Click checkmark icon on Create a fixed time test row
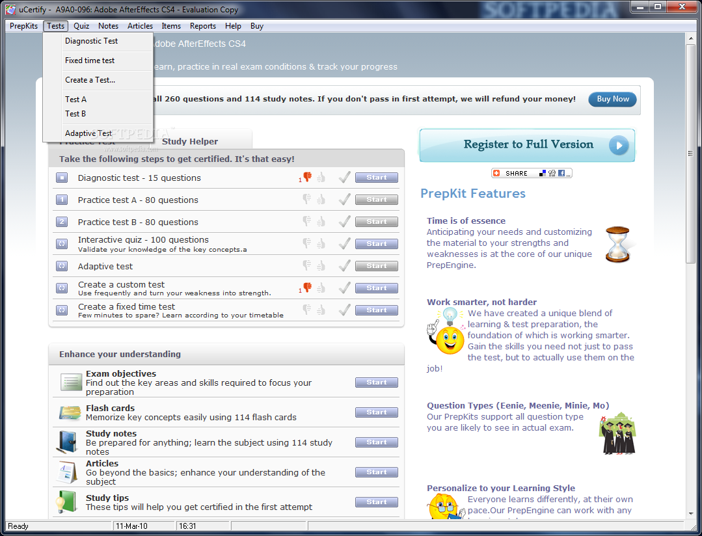The width and height of the screenshot is (702, 536). (344, 310)
